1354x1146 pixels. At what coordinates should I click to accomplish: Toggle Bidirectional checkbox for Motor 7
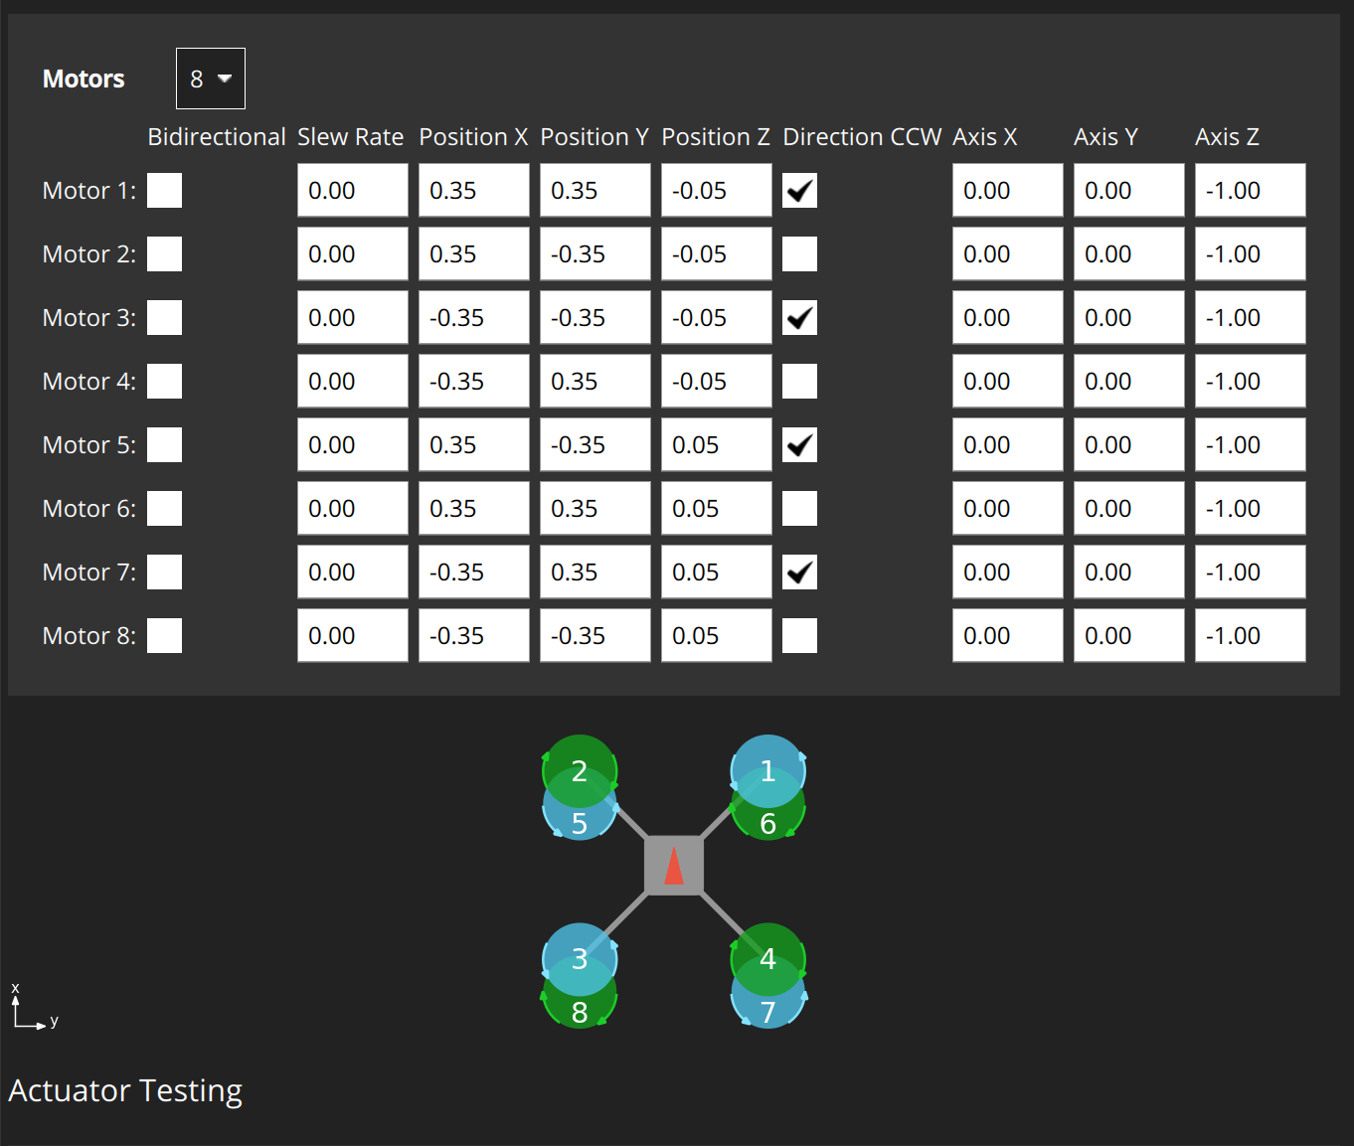(x=165, y=572)
